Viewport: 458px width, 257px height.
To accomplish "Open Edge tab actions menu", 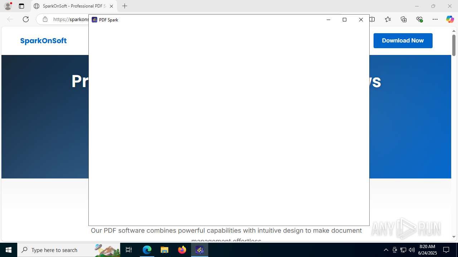I will [x=21, y=6].
